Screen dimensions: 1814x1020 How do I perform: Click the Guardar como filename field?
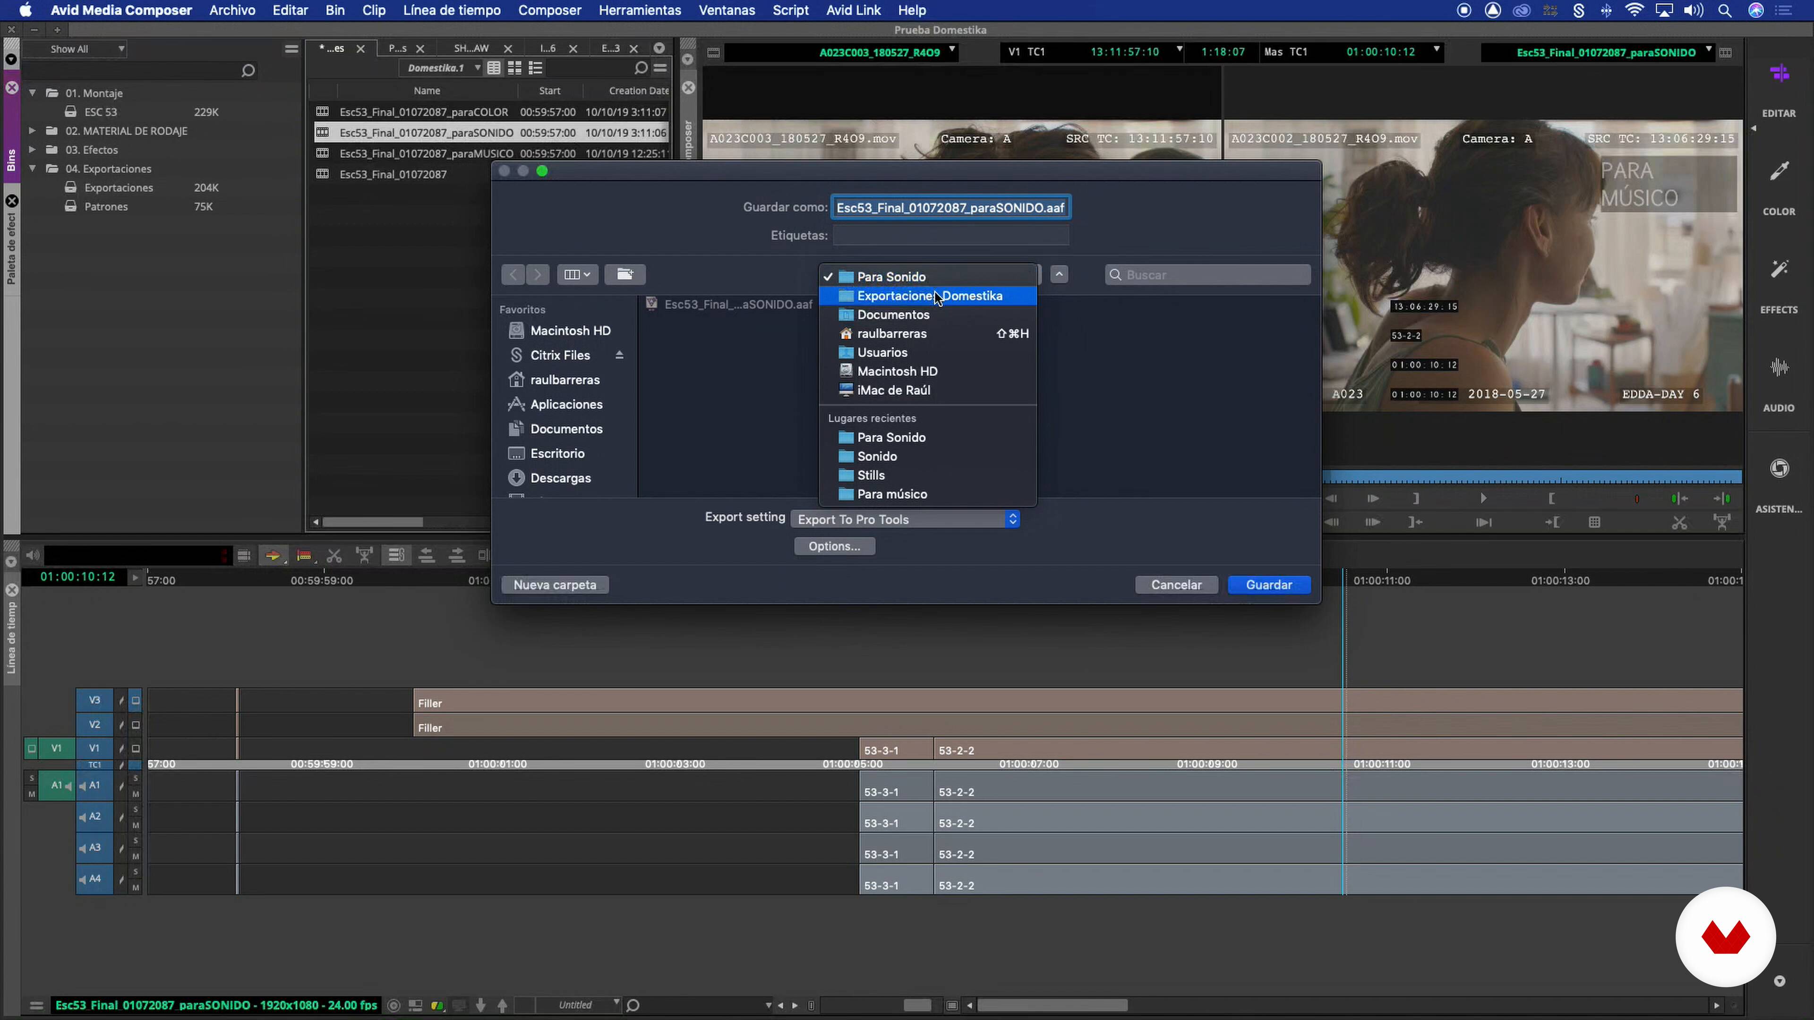(950, 208)
